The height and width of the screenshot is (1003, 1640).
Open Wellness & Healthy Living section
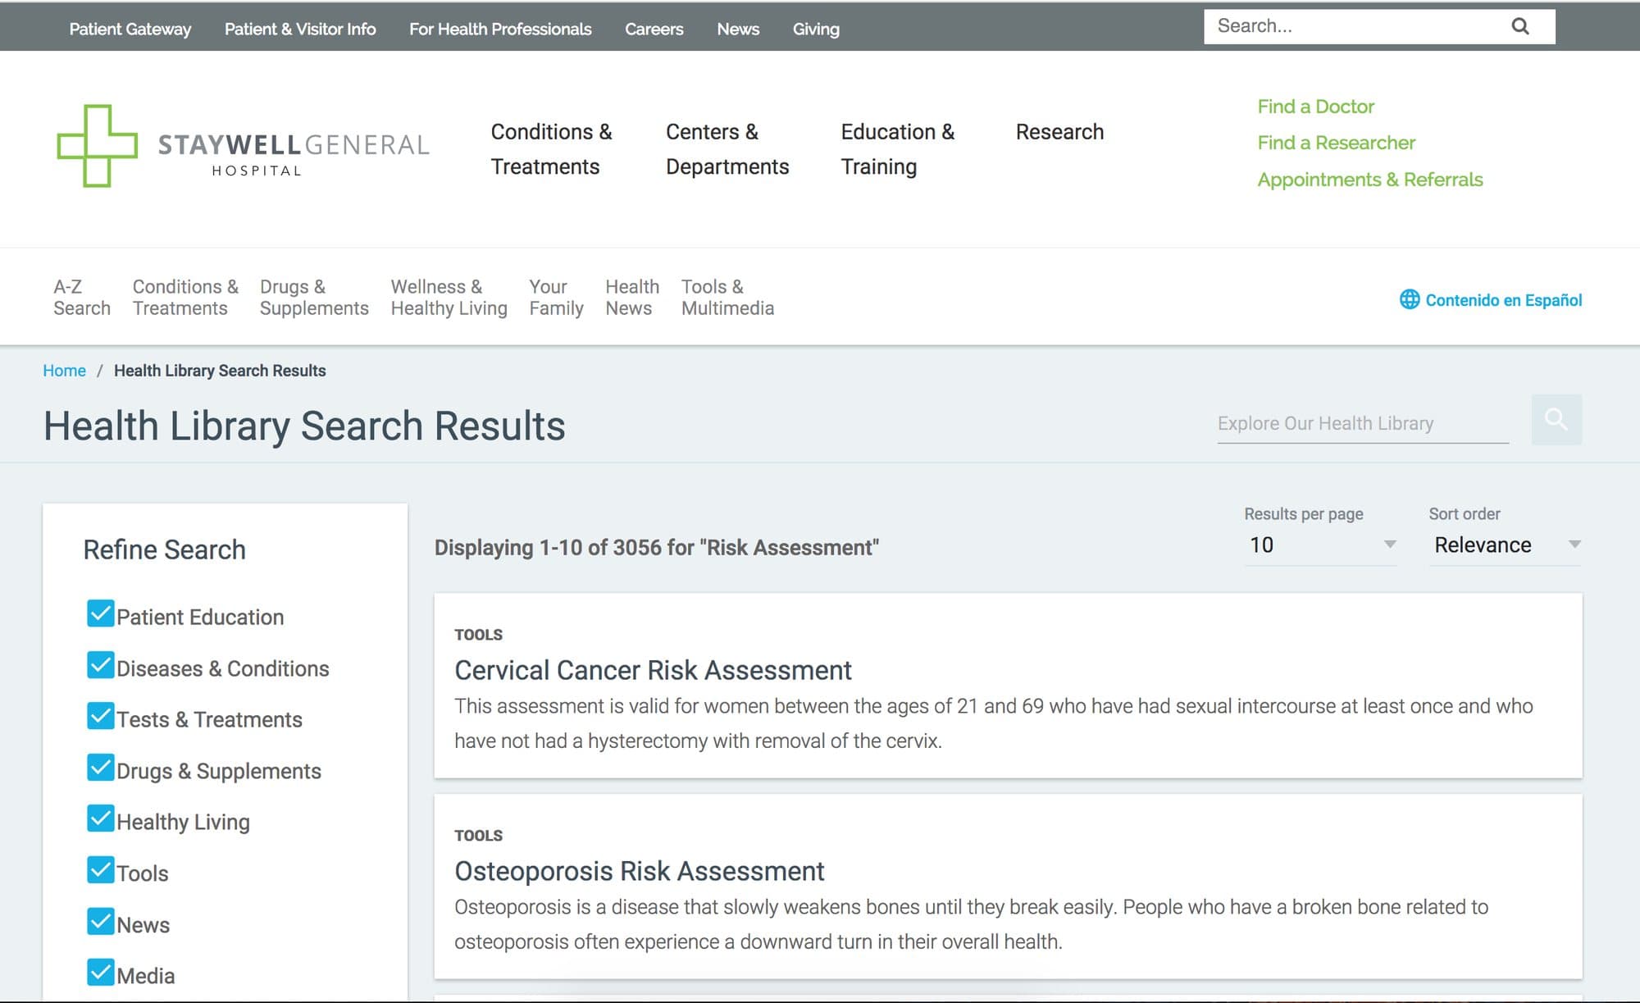(449, 298)
